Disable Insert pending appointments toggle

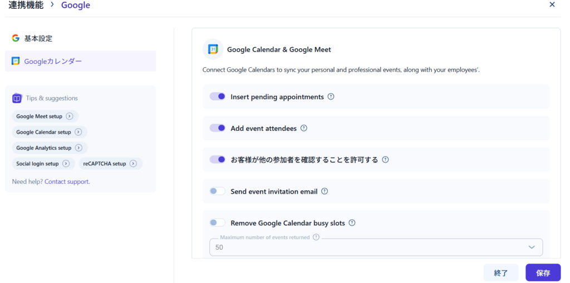tap(217, 97)
